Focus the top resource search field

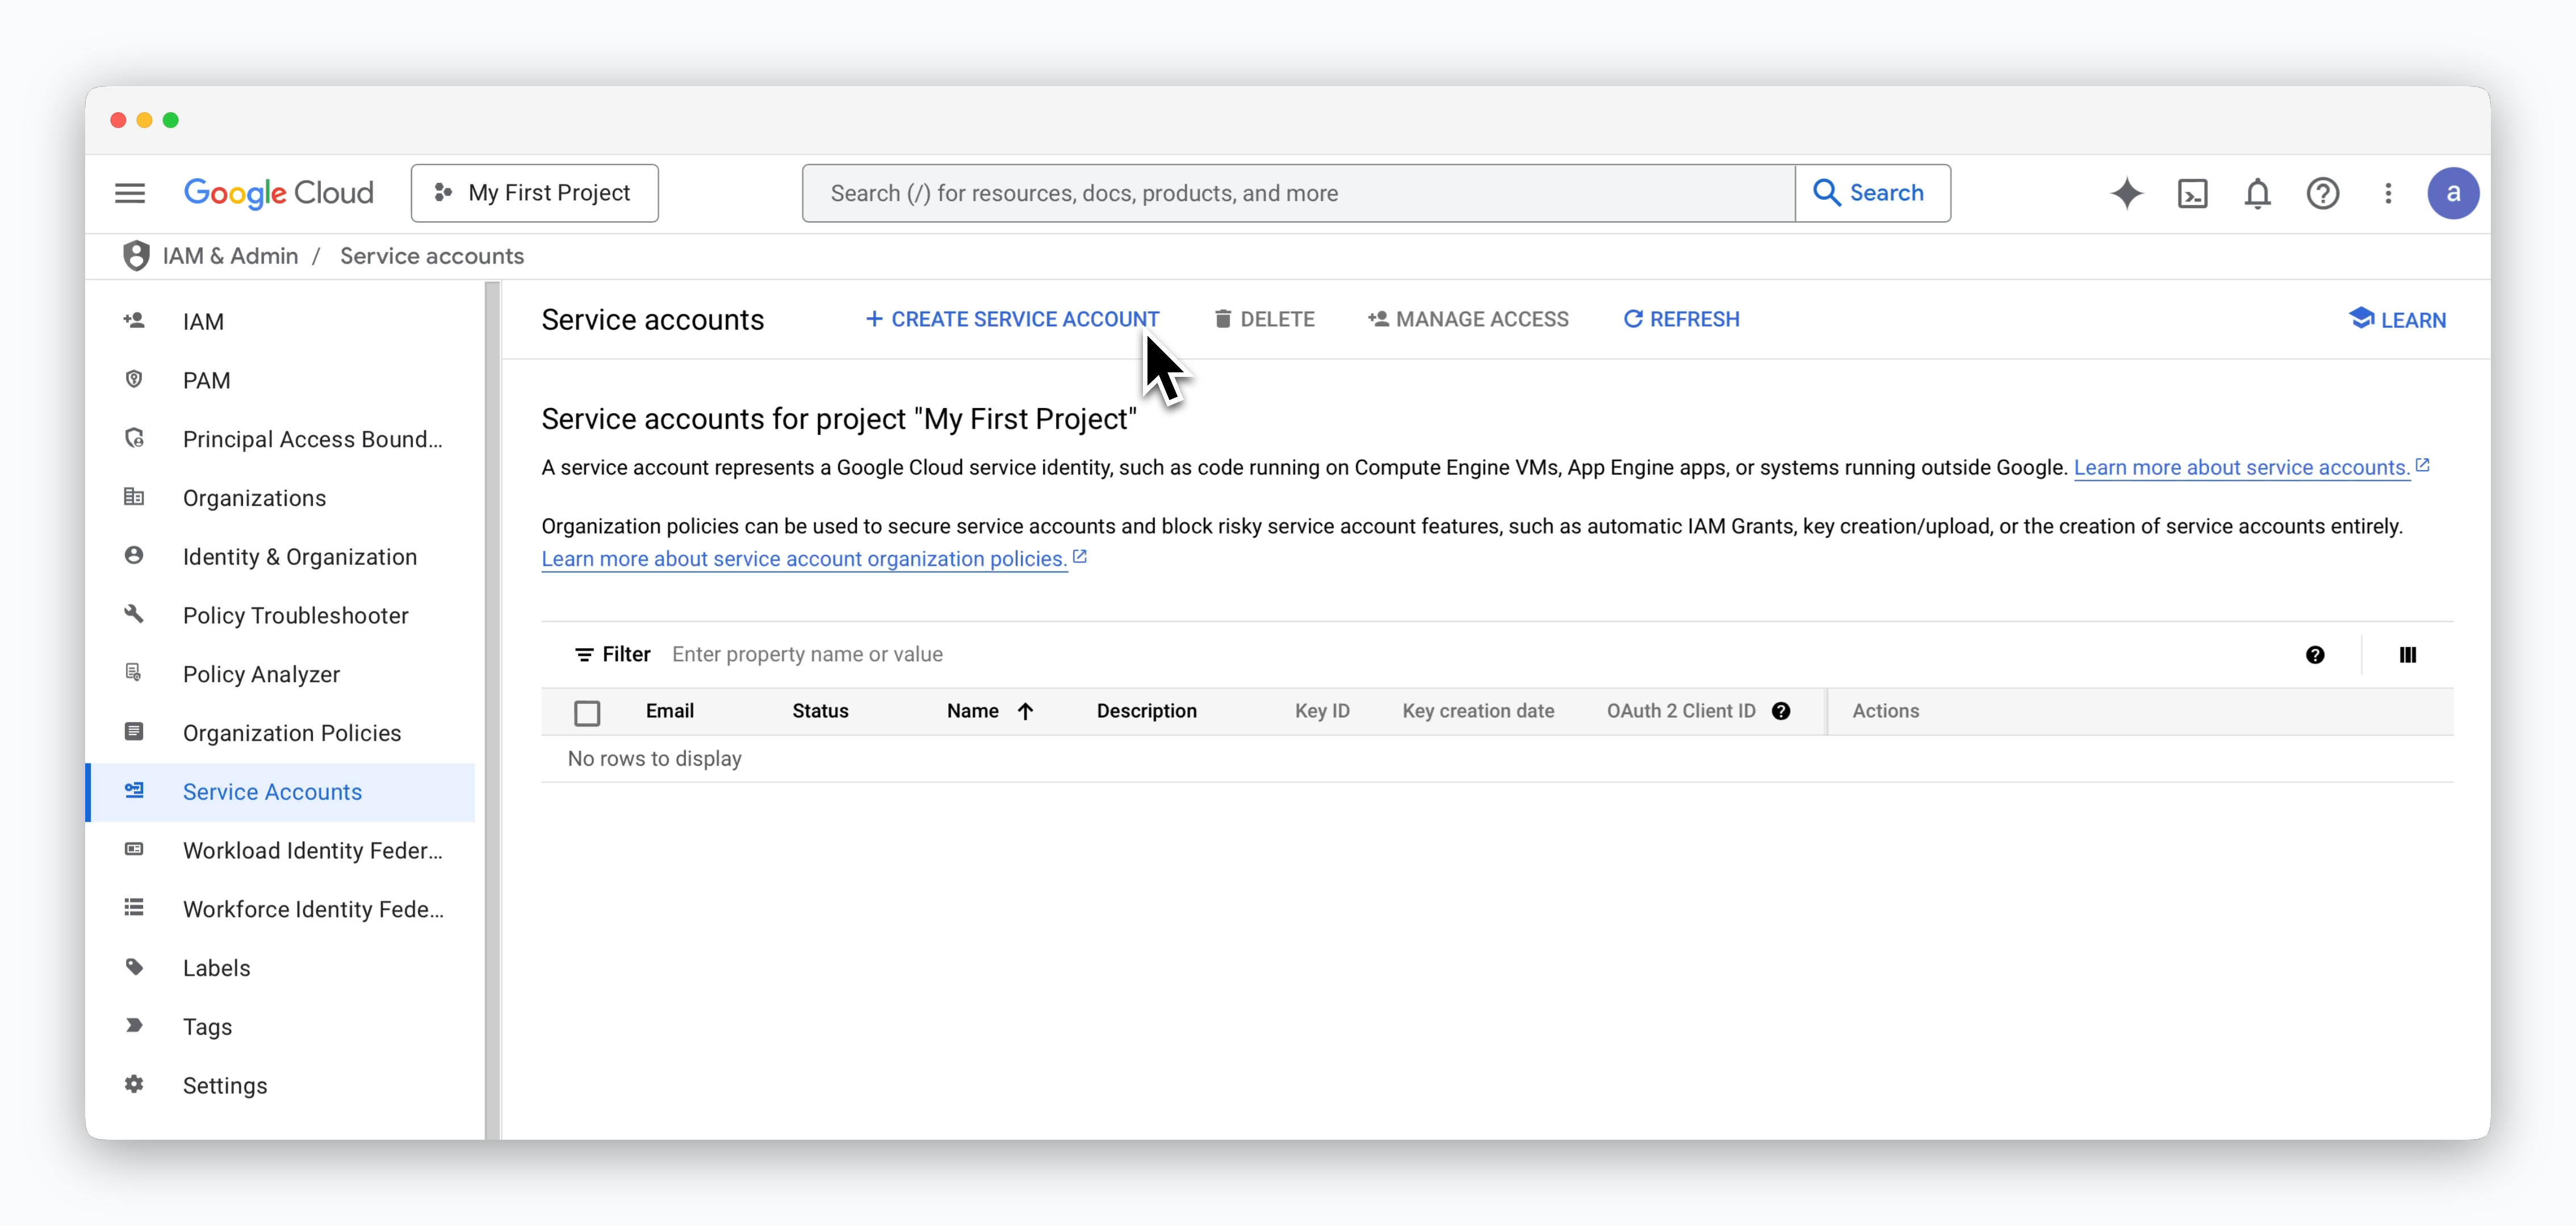pyautogui.click(x=1298, y=193)
